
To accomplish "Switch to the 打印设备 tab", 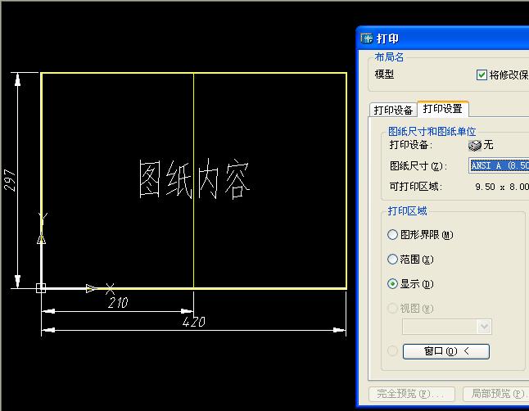I will pyautogui.click(x=393, y=110).
